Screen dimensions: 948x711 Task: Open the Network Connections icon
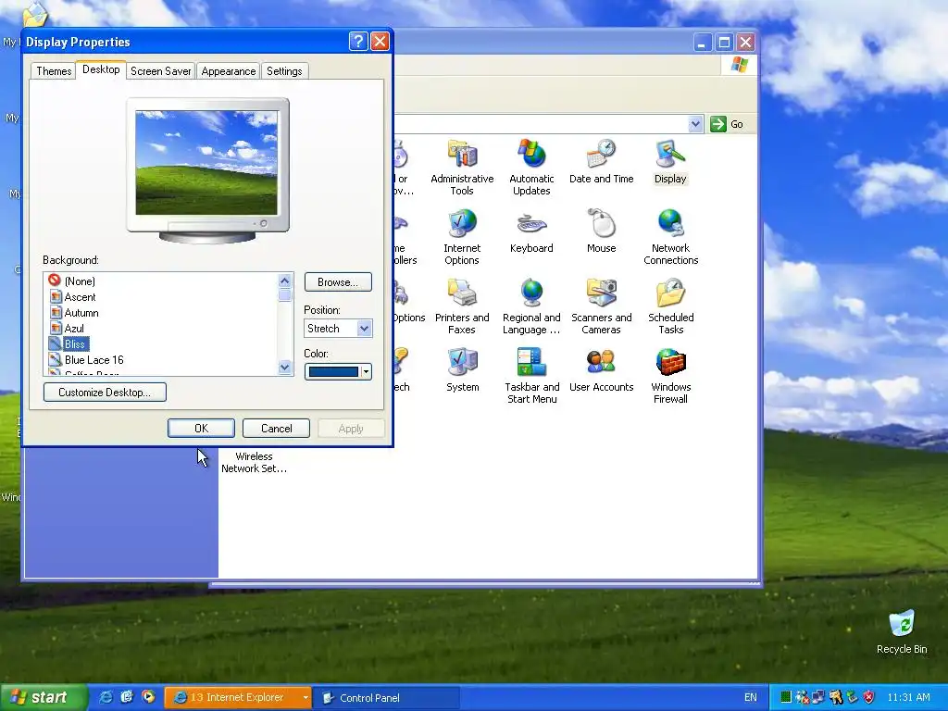pos(670,236)
